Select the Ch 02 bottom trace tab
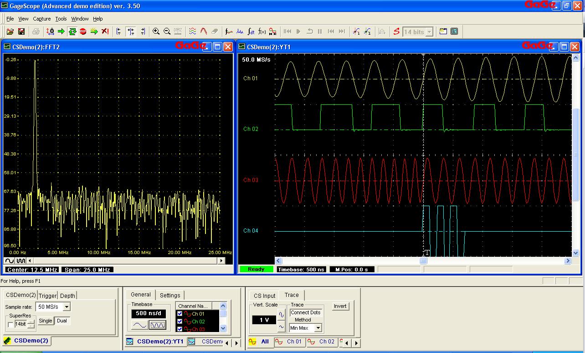The height and width of the screenshot is (353, 585). 322,342
